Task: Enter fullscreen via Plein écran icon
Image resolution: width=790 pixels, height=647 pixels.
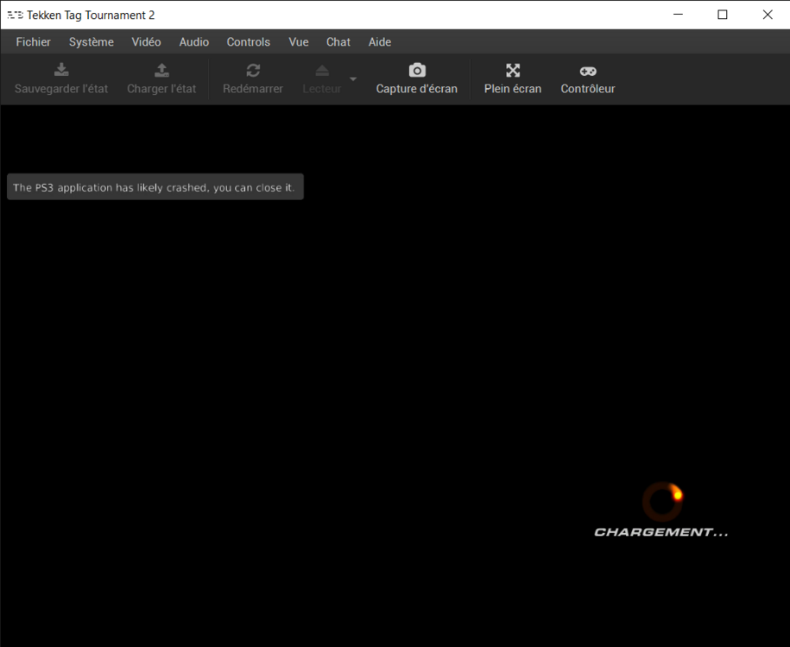Action: click(513, 71)
